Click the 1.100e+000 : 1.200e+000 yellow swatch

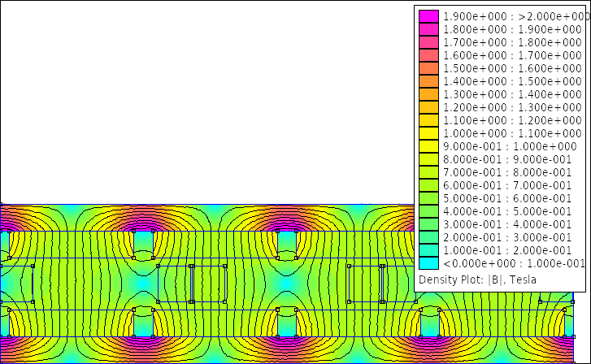pos(428,120)
